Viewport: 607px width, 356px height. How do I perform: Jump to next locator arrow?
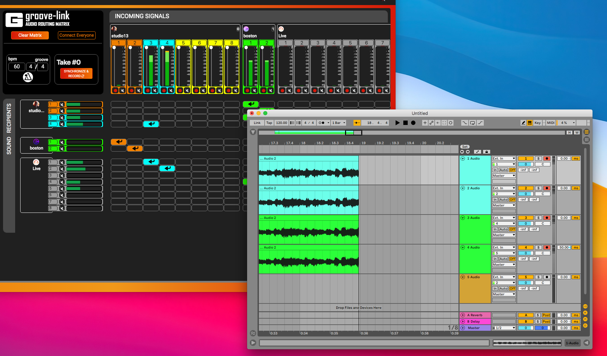click(x=468, y=152)
